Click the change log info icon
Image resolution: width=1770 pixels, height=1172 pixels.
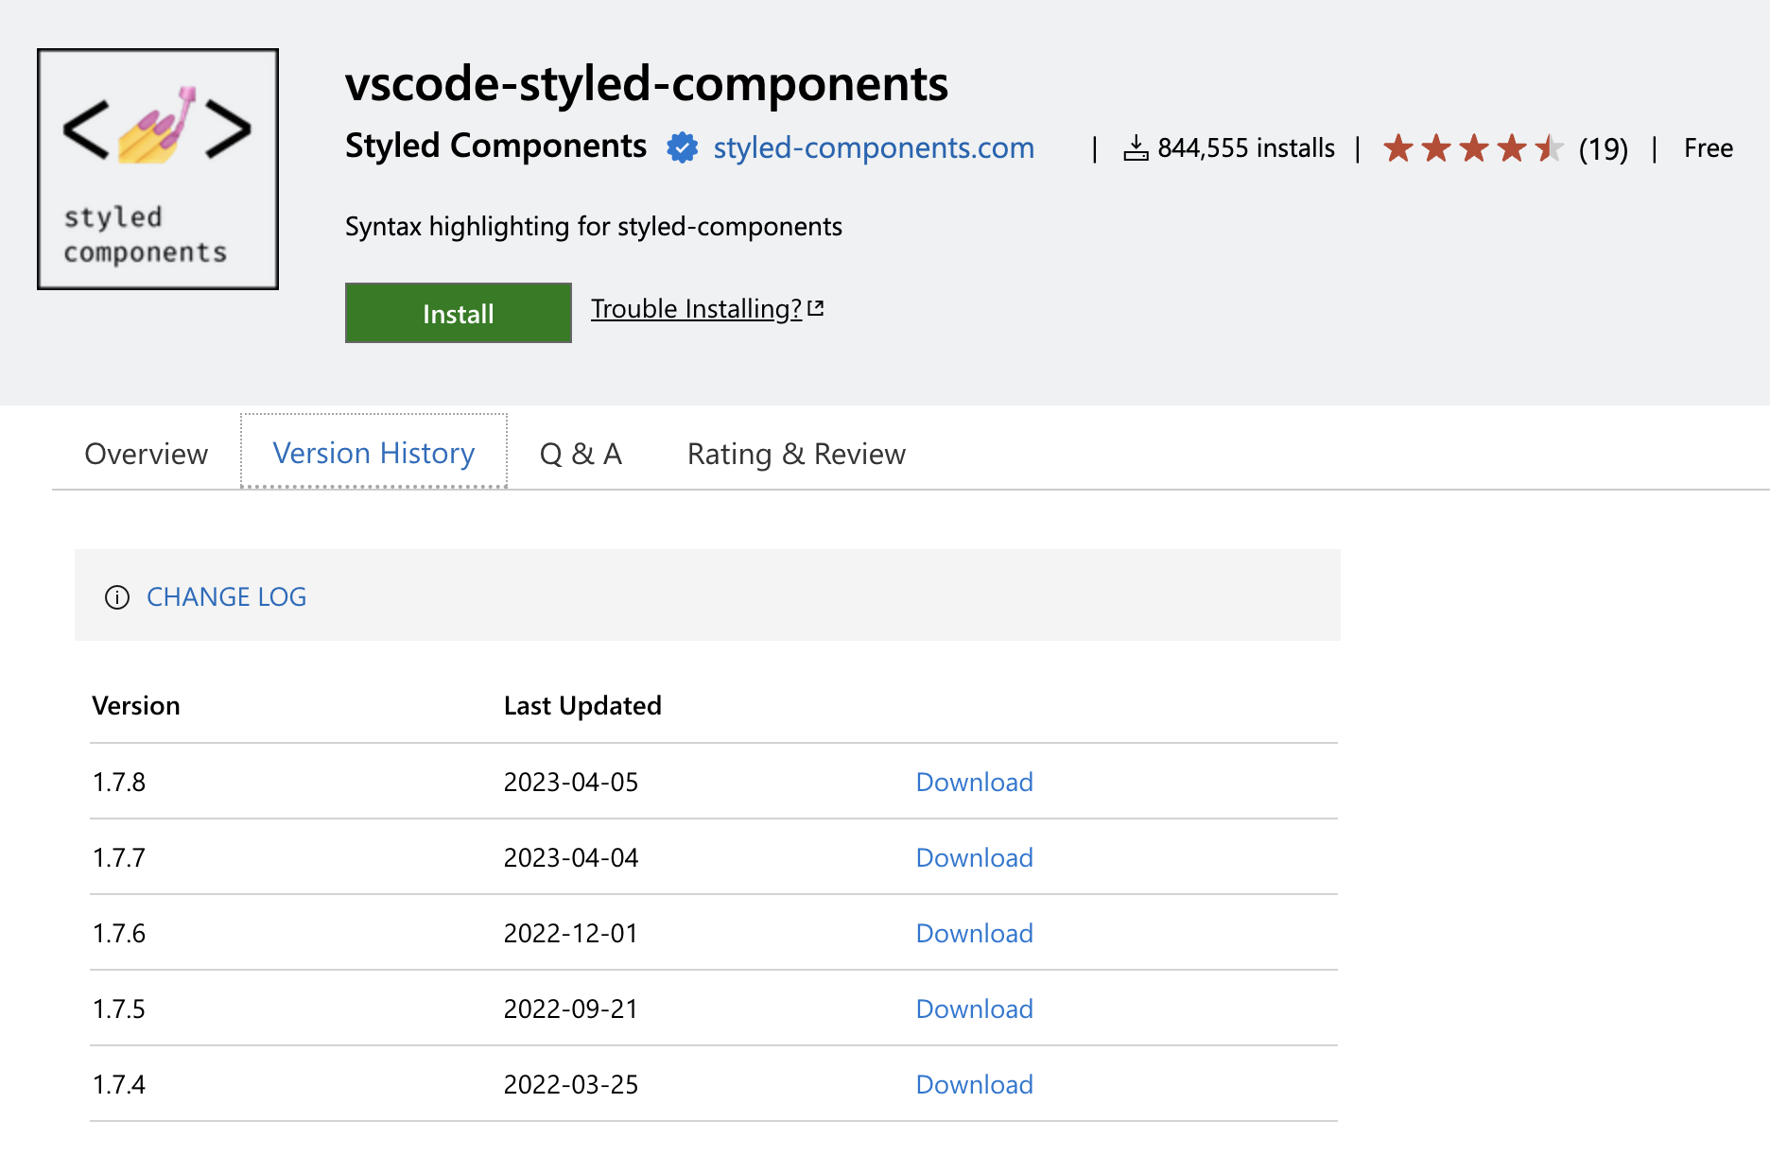(117, 597)
